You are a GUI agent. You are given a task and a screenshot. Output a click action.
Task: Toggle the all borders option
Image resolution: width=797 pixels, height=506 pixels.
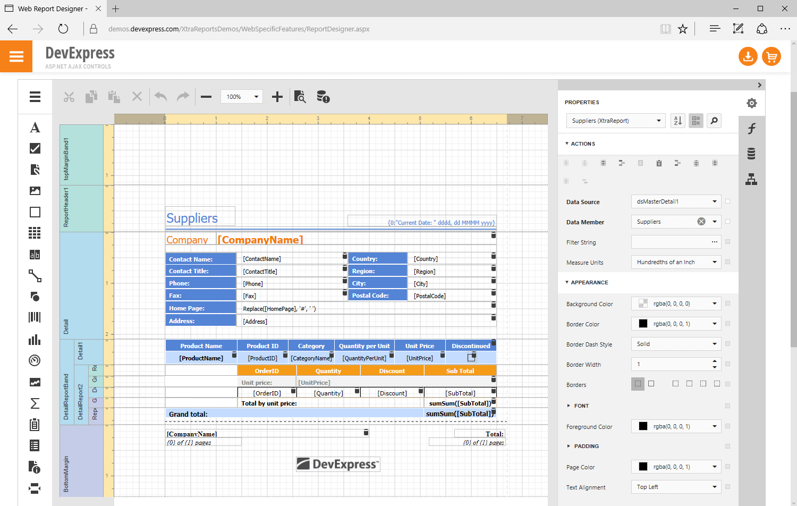pos(651,384)
